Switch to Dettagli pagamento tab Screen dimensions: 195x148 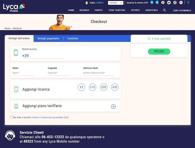(48, 38)
